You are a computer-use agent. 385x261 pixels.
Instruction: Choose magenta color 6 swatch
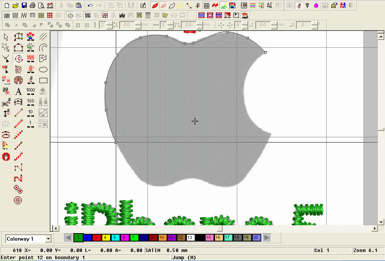coord(124,237)
